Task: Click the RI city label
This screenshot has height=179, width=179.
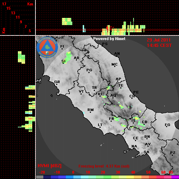Action: (x=100, y=94)
